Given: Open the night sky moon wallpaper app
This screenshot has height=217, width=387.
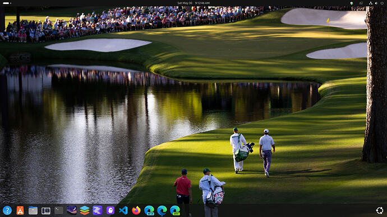Looking at the screenshot, I should [x=72, y=210].
